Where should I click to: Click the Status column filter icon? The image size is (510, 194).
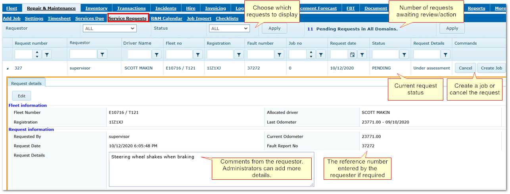click(404, 55)
